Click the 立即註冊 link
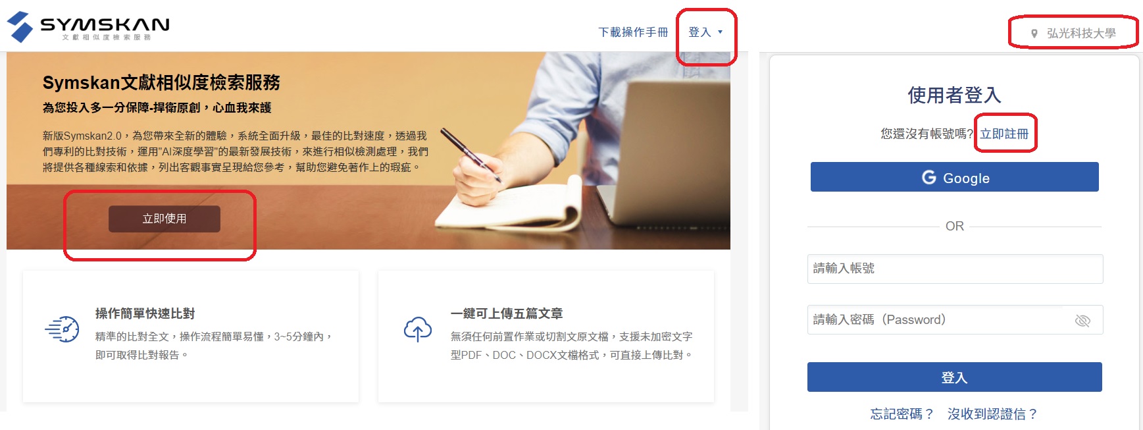1143x430 pixels. point(1004,134)
